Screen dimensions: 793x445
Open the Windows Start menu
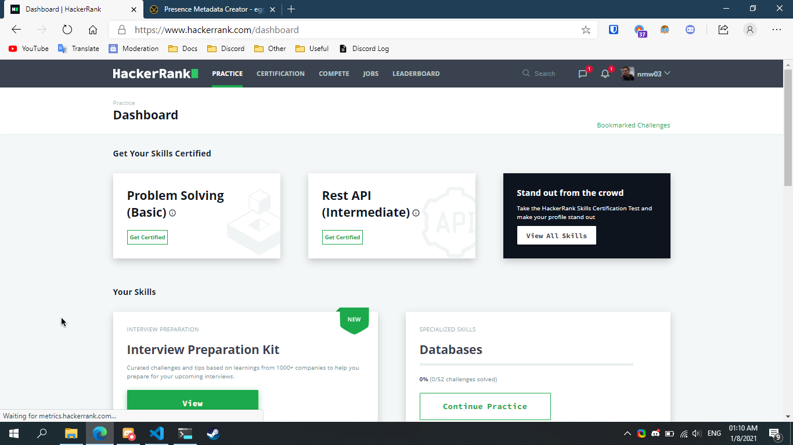[x=14, y=433]
